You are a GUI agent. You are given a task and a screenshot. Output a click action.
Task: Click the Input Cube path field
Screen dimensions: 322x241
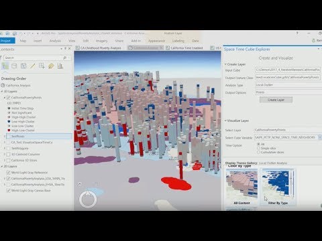click(288, 70)
